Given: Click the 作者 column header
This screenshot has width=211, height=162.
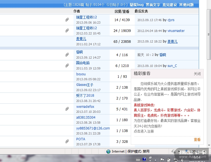Looking at the screenshot, I should click(x=77, y=11).
